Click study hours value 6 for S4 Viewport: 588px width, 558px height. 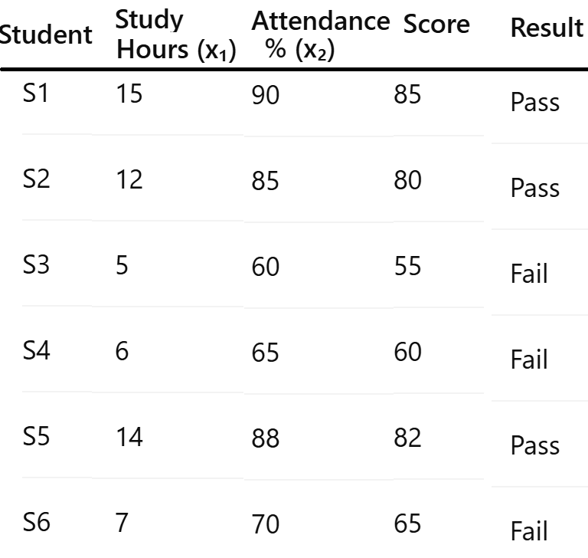pyautogui.click(x=122, y=351)
